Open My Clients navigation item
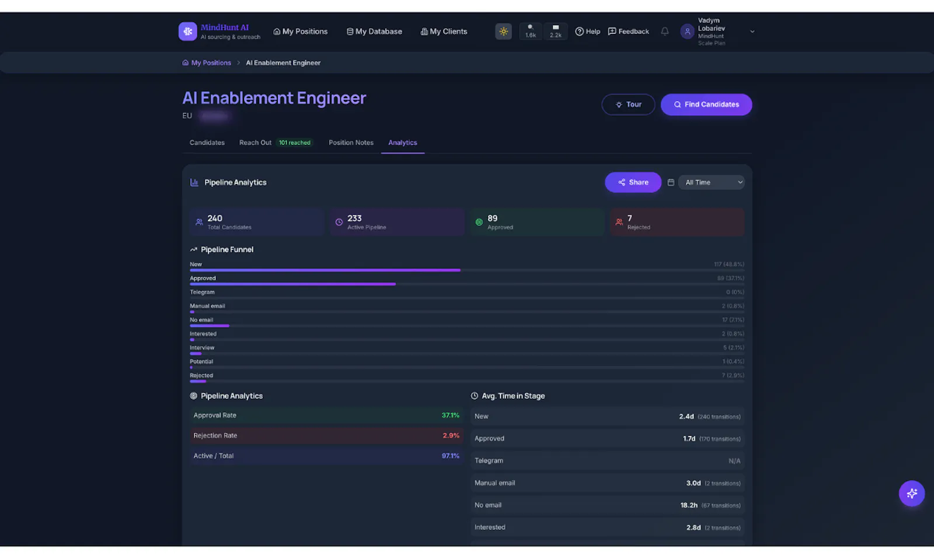 click(444, 32)
